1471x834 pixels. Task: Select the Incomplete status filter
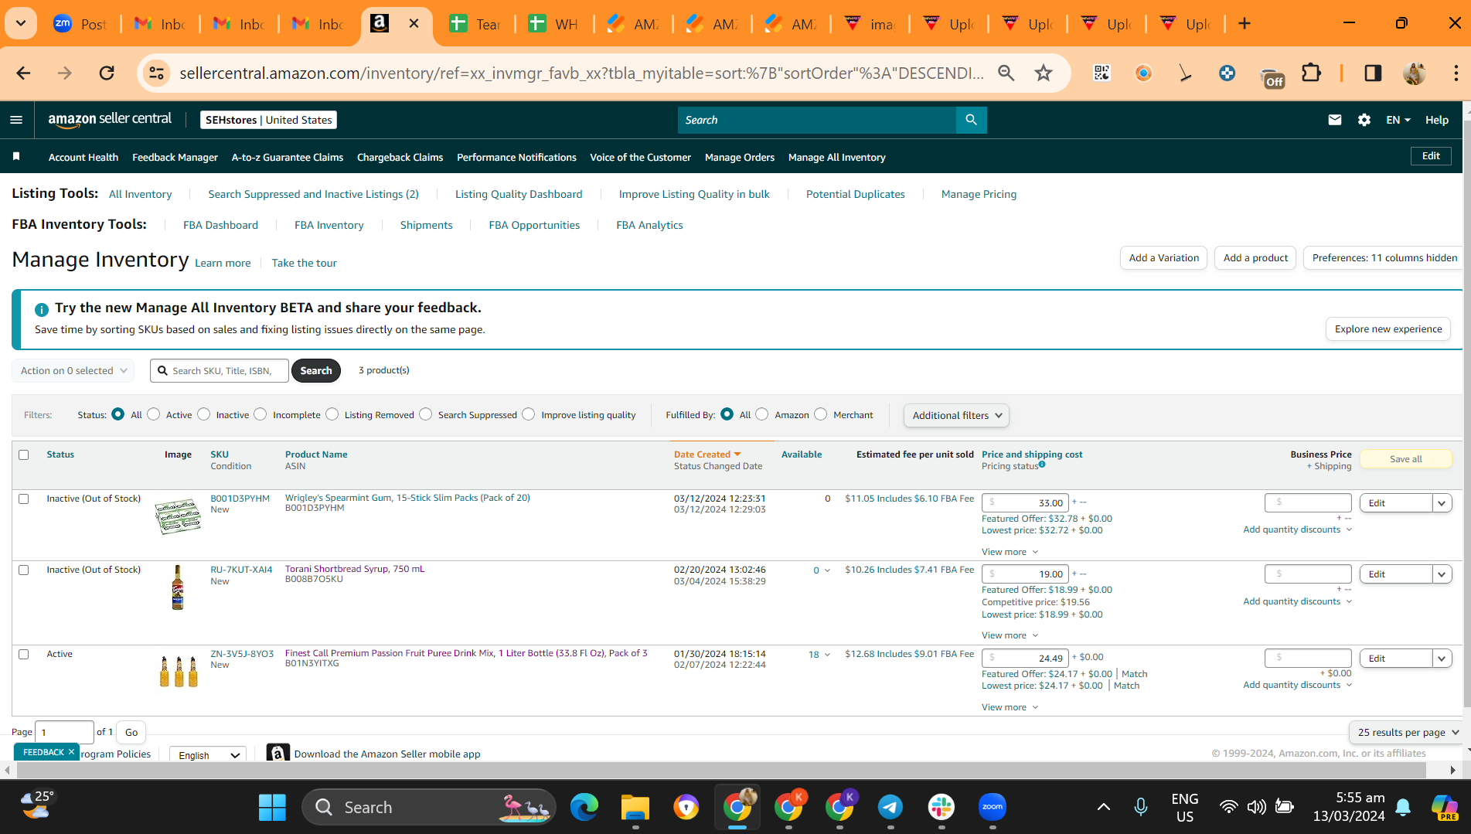coord(260,414)
